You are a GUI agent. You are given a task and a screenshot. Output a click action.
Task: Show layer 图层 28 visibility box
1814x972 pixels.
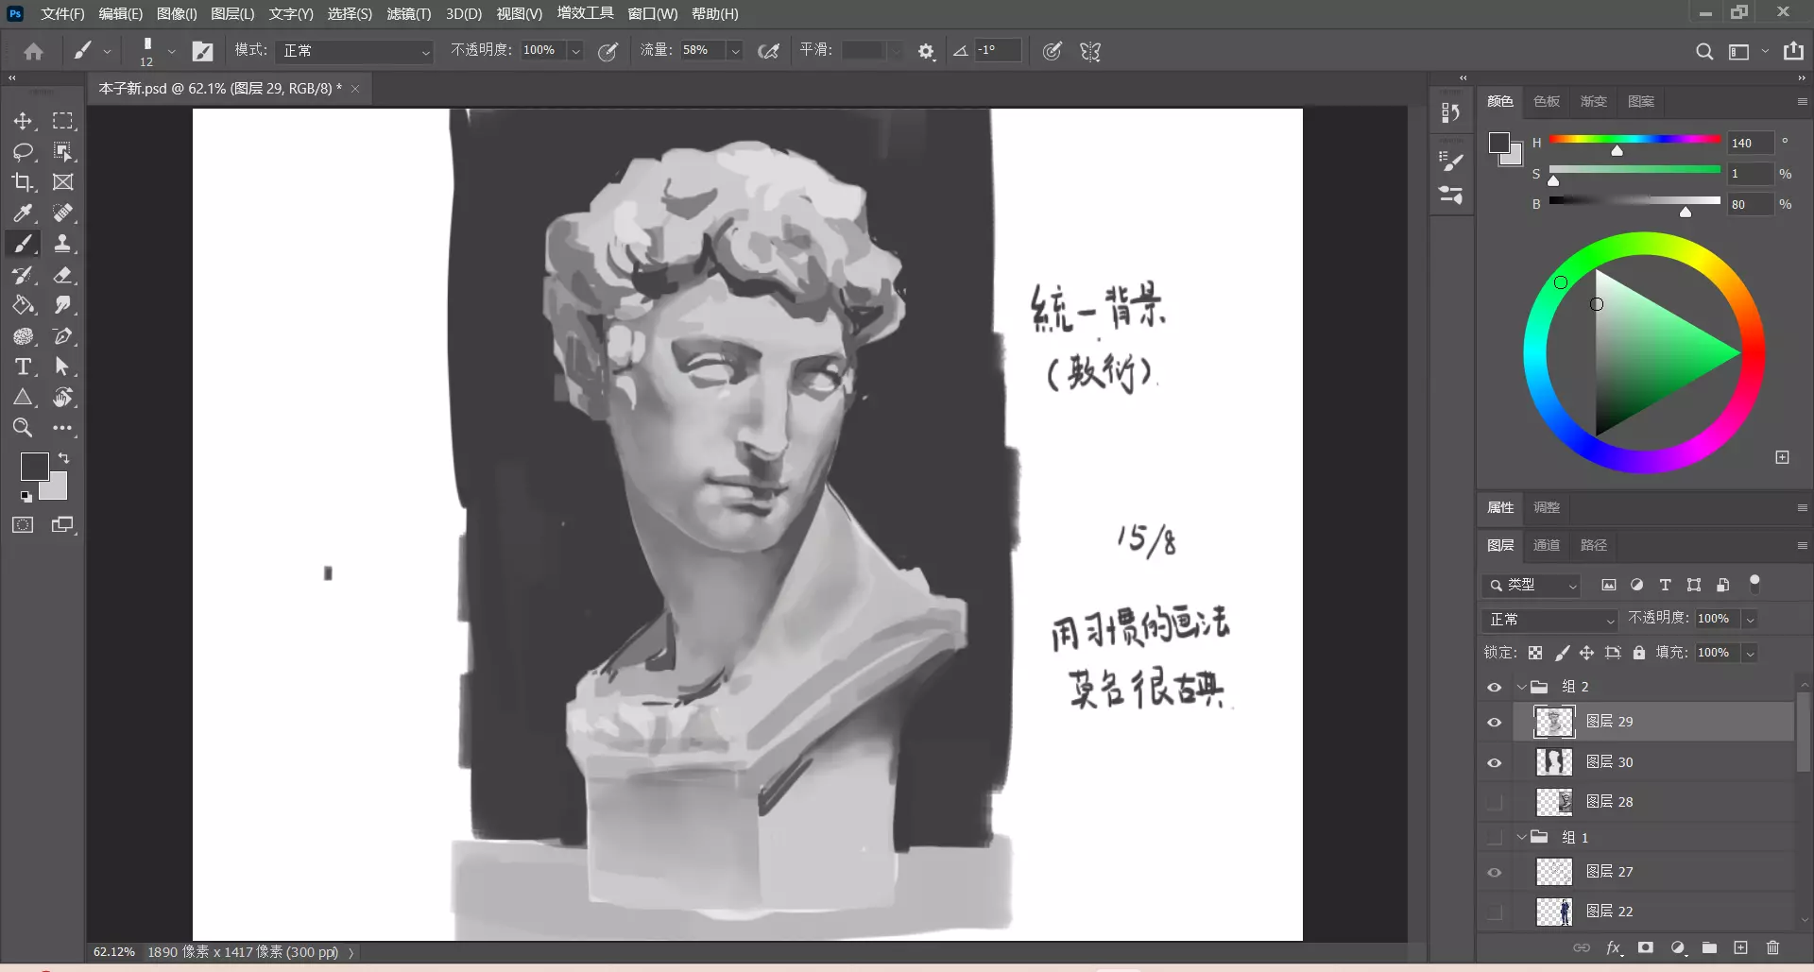coord(1495,802)
